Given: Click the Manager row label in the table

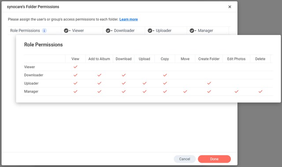Looking at the screenshot, I should 31,92.
